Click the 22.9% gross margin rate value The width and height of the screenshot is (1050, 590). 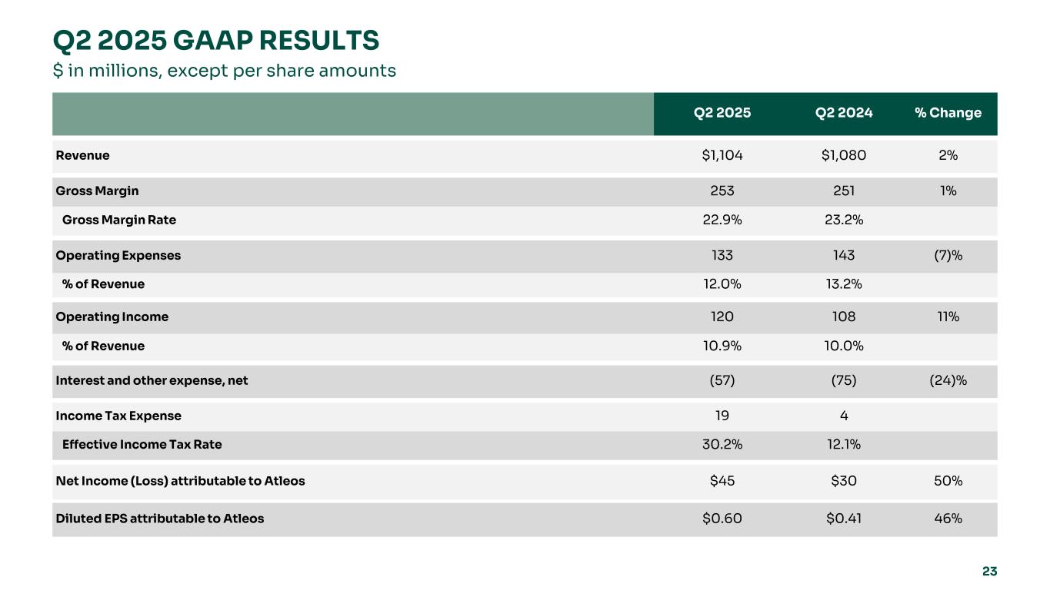pyautogui.click(x=722, y=220)
